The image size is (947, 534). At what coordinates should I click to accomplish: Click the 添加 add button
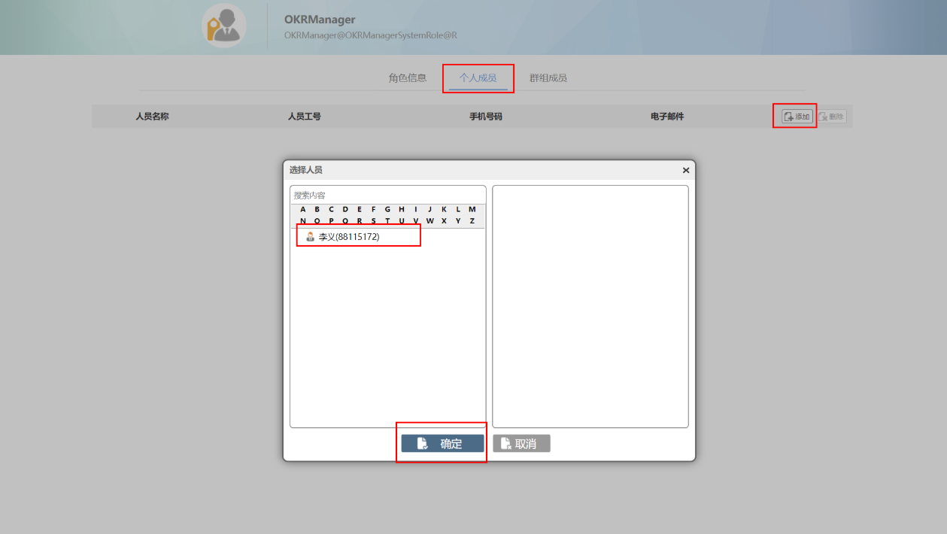coord(797,117)
